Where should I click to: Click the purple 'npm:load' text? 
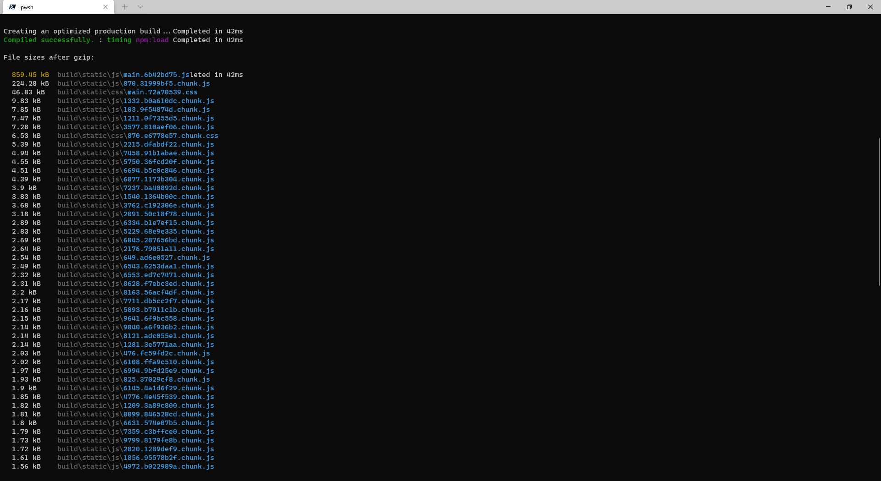pos(152,40)
